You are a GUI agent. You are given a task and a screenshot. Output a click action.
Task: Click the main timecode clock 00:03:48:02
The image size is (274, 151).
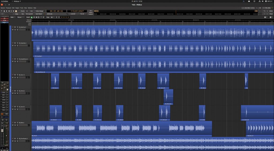pyautogui.click(x=56, y=11)
